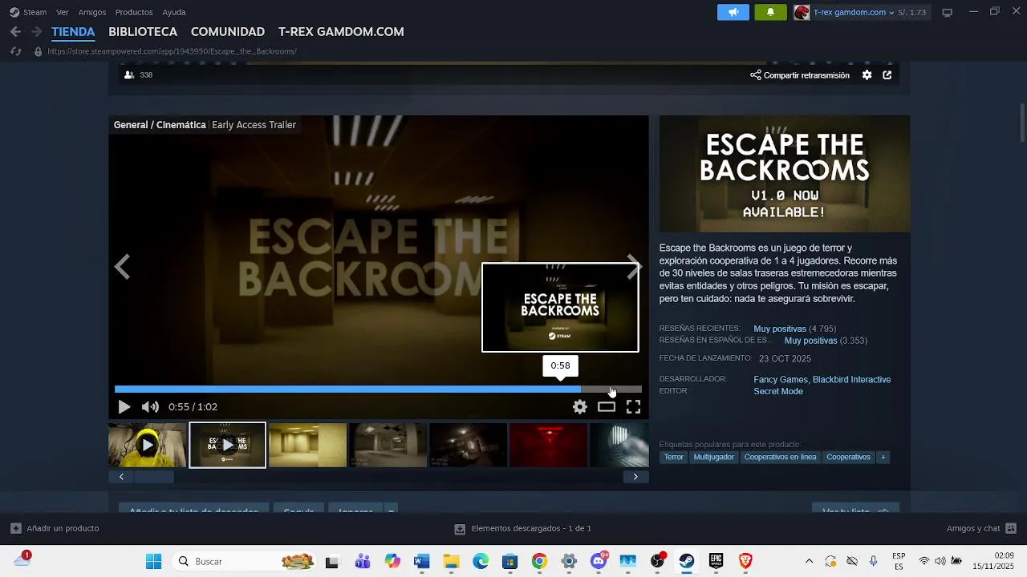Click the blue announcements megaphone button
Viewport: 1027px width, 577px height.
733,12
